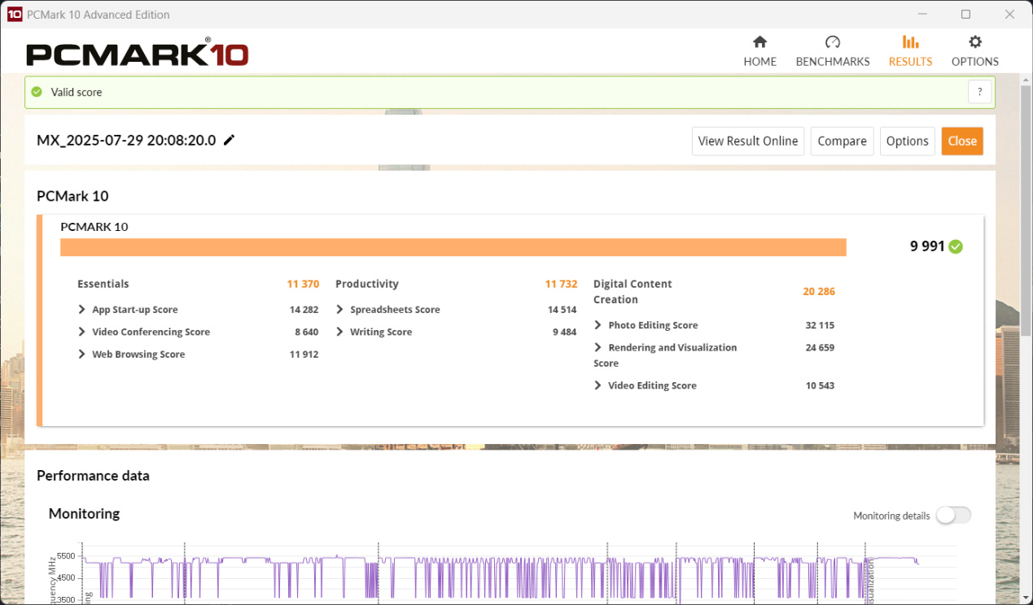The width and height of the screenshot is (1033, 605).
Task: Click the Essentials heading
Action: 103,284
